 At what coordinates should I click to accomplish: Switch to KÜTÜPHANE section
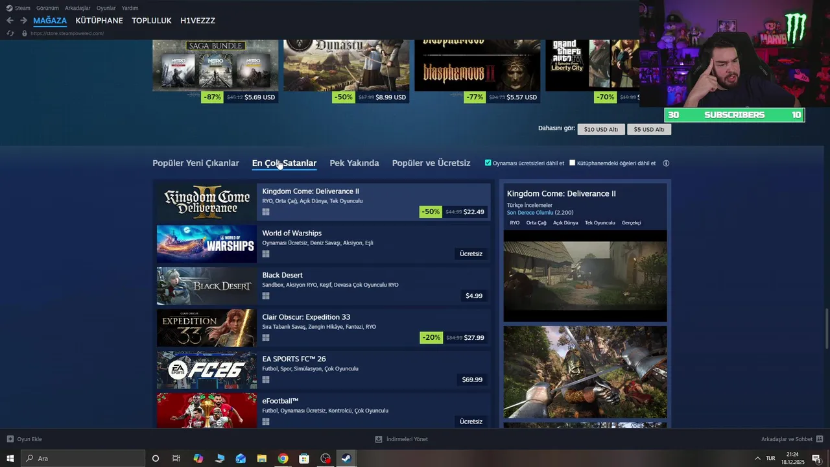(99, 21)
